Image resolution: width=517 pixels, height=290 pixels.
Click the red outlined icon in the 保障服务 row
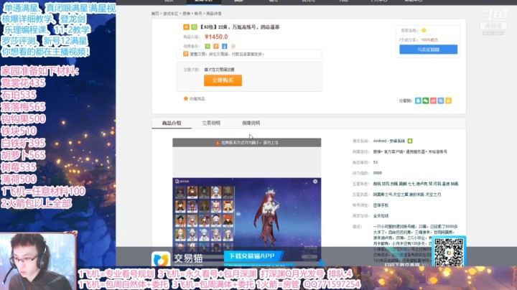[x=233, y=46]
